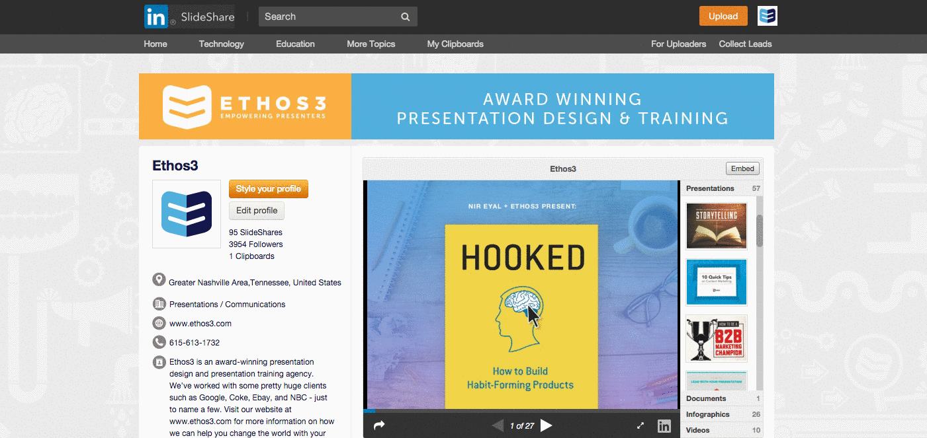927x438 pixels.
Task: Open the Home menu item
Action: tap(155, 44)
